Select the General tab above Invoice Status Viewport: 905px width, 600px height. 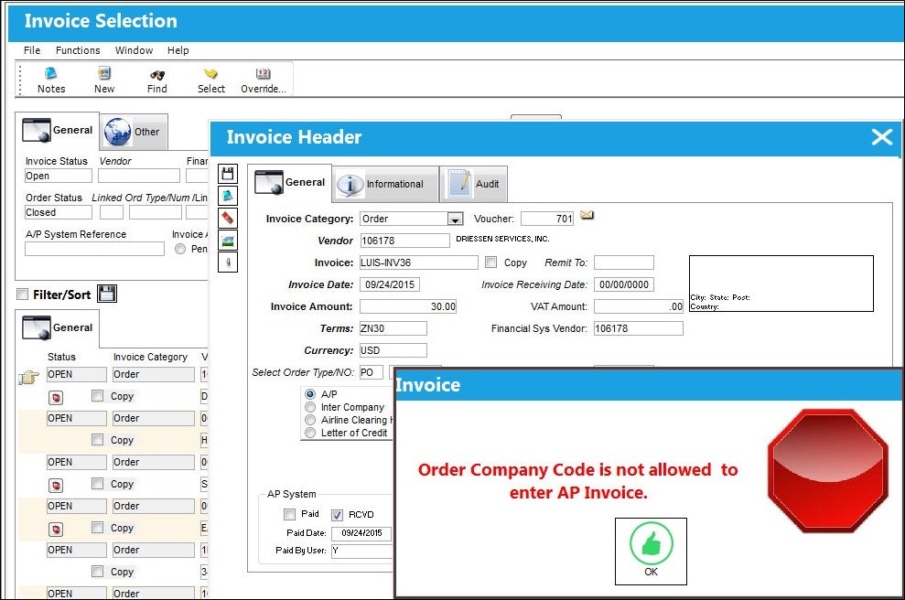click(x=57, y=130)
